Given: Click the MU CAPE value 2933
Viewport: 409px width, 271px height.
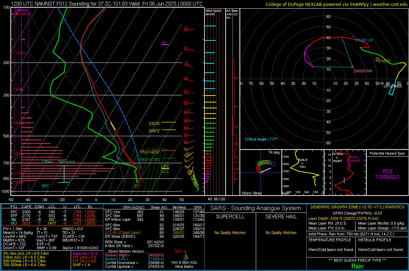Looking at the screenshot, I should tap(26, 223).
